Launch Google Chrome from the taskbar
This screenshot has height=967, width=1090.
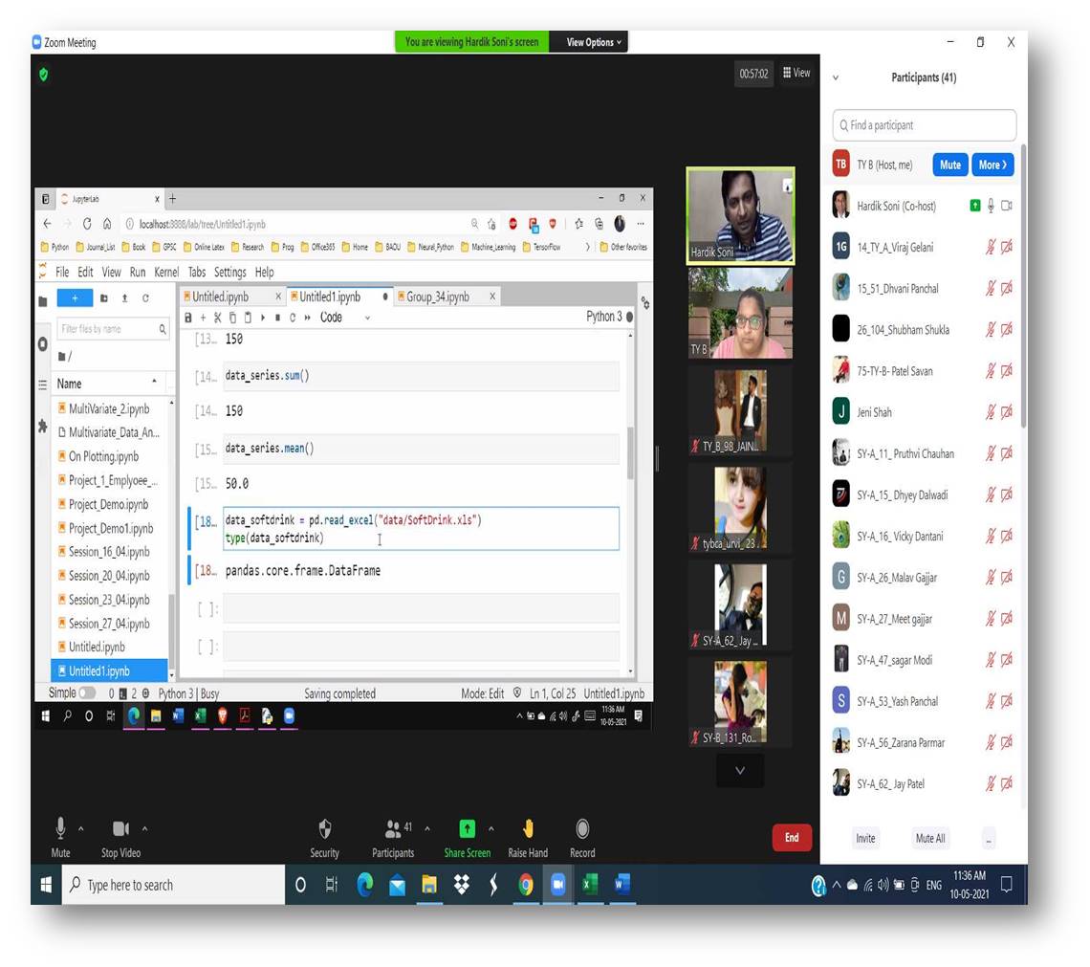(525, 885)
